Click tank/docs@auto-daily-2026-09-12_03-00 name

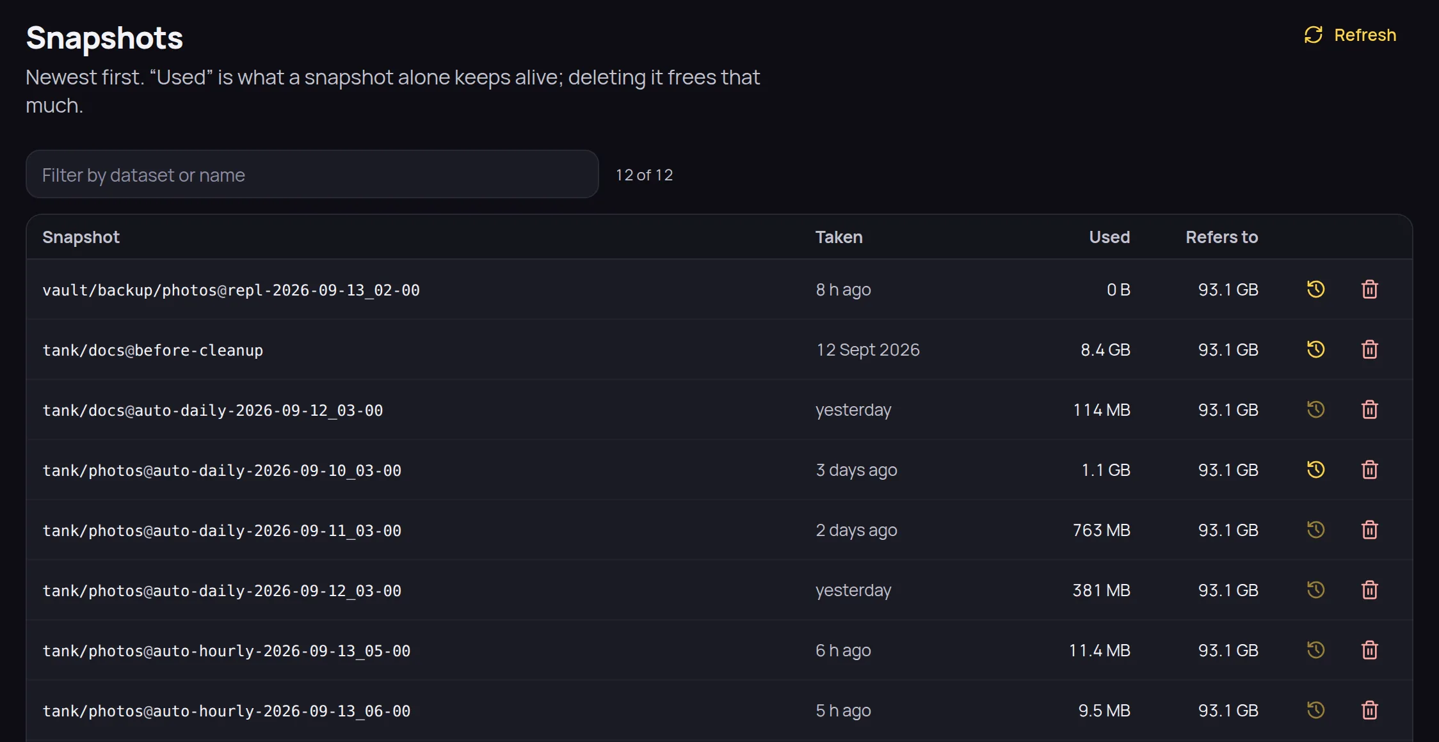coord(213,410)
